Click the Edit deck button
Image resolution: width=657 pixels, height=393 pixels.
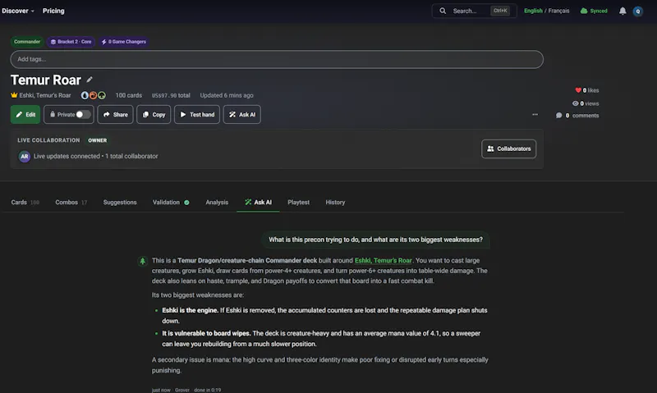[25, 115]
